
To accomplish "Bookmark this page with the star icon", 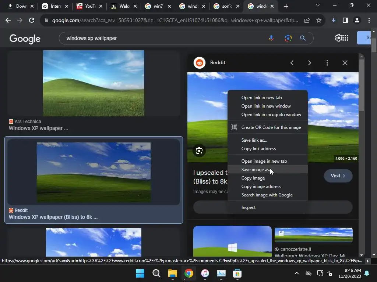I will click(319, 21).
